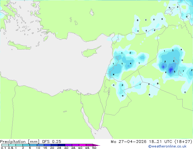Click the legend's purple over-50 arrow tip

tap(96, 145)
